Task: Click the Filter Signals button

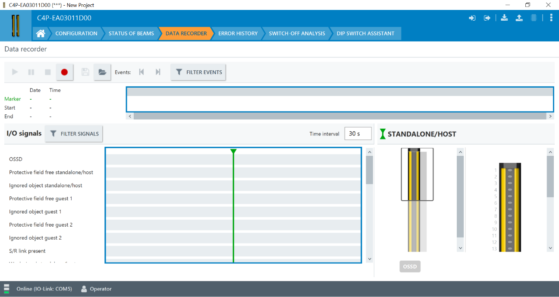Action: tap(74, 134)
